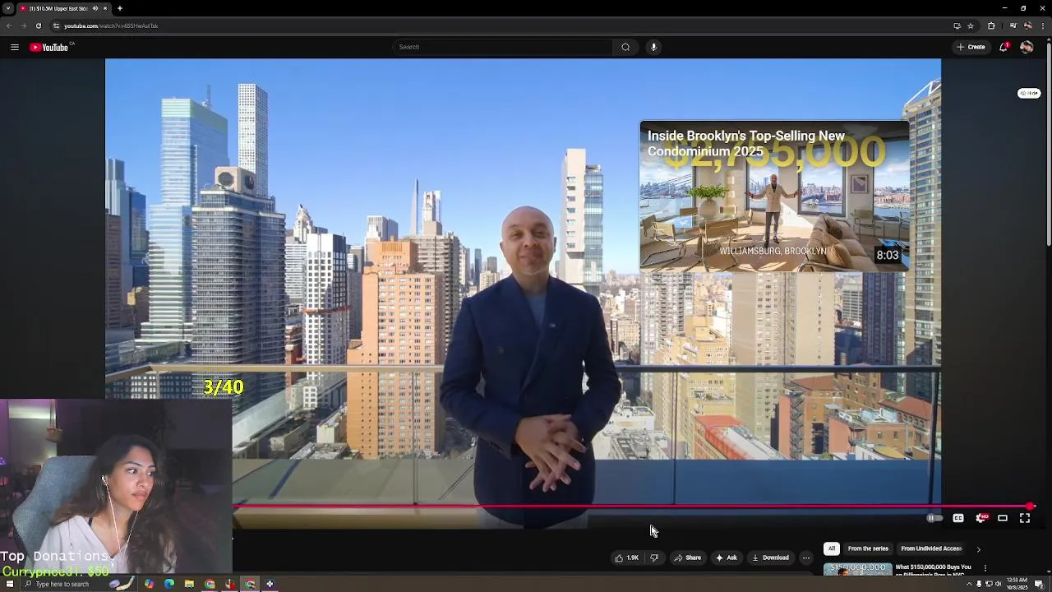View site information in the address bar
Screen dimensions: 1052x592
tap(56, 25)
